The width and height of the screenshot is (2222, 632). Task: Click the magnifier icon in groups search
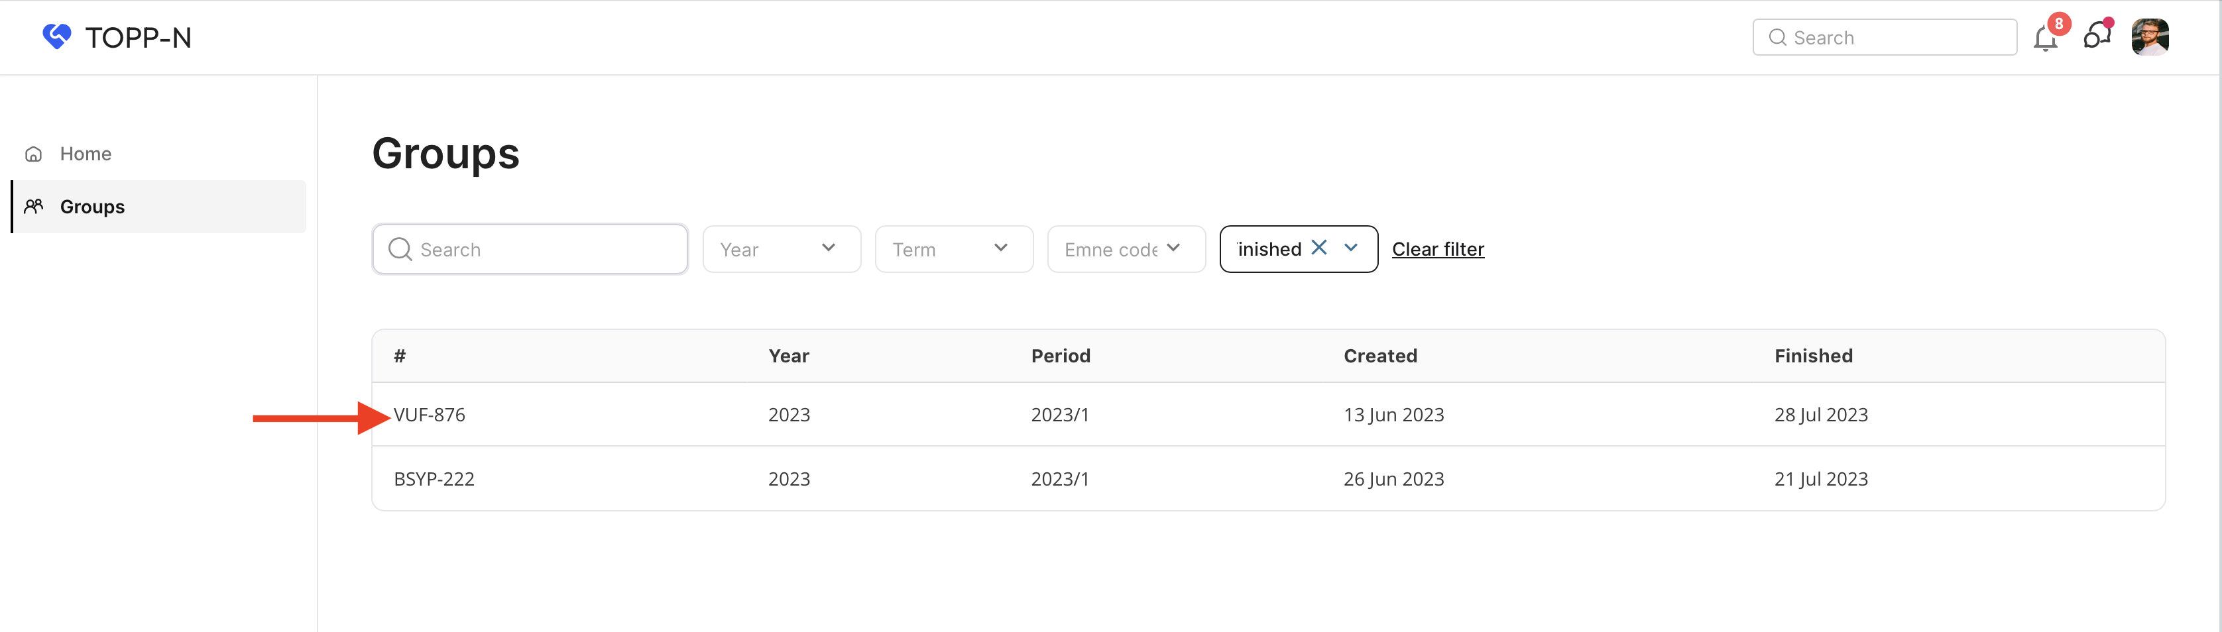coord(399,249)
